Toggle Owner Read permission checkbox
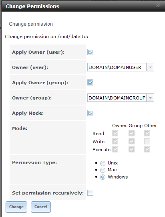This screenshot has height=217, width=165. tap(115, 134)
